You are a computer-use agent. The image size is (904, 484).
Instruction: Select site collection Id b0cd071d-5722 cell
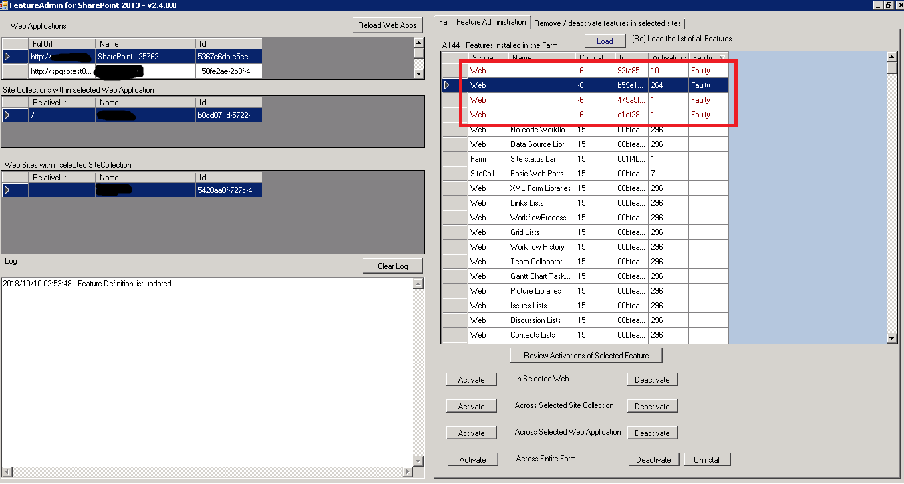point(229,115)
